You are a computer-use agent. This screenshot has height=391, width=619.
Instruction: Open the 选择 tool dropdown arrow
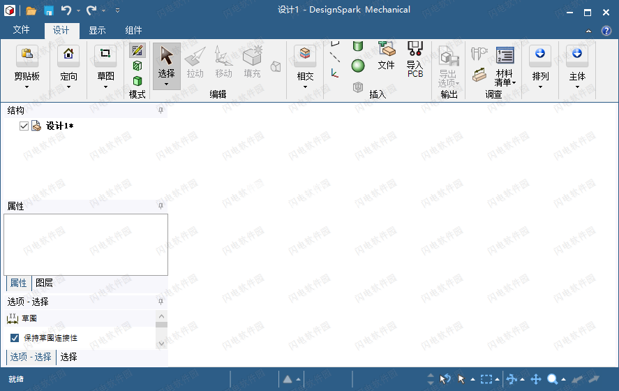(166, 84)
